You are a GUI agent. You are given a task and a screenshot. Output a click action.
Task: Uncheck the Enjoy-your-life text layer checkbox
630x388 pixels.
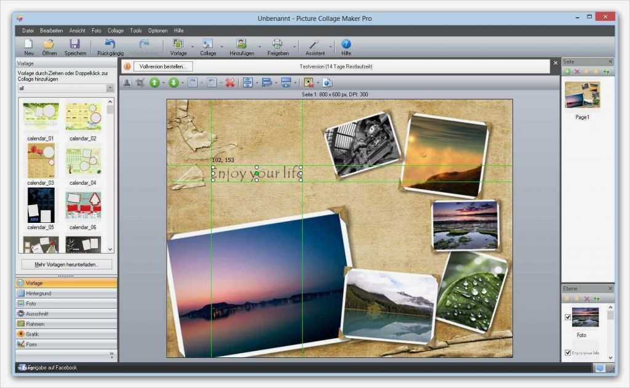pos(567,353)
